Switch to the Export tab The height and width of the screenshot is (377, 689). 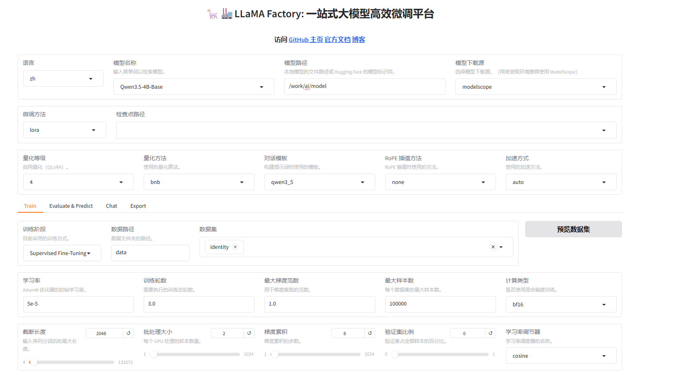pos(138,206)
